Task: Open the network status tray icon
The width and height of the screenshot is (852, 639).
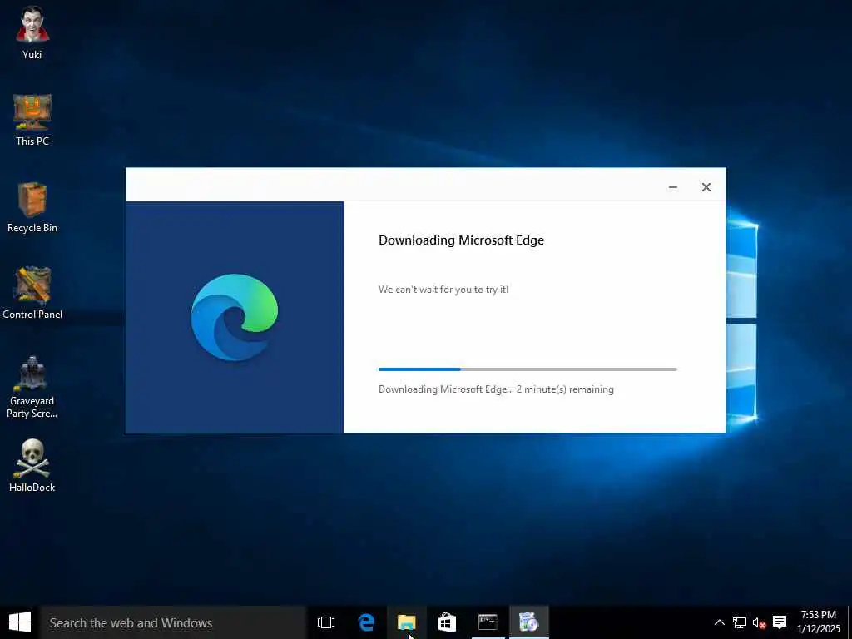Action: click(740, 622)
